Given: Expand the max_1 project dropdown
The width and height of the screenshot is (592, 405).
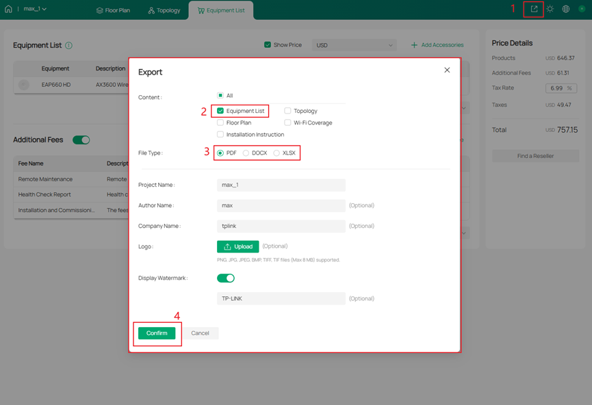Looking at the screenshot, I should [35, 9].
